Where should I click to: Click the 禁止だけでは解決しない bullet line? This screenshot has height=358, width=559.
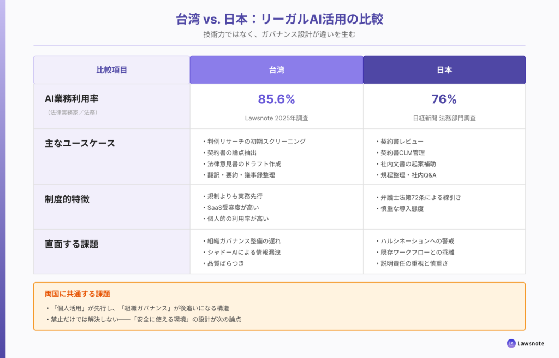(x=144, y=319)
